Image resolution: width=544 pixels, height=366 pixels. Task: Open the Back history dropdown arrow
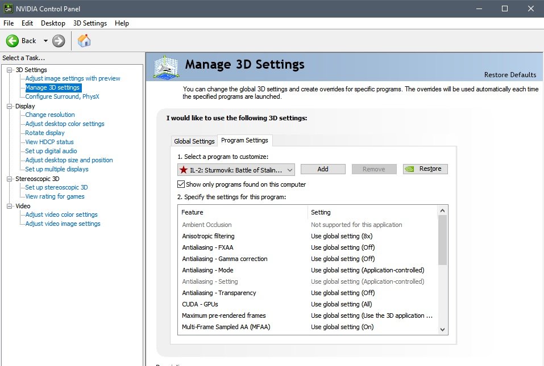45,41
